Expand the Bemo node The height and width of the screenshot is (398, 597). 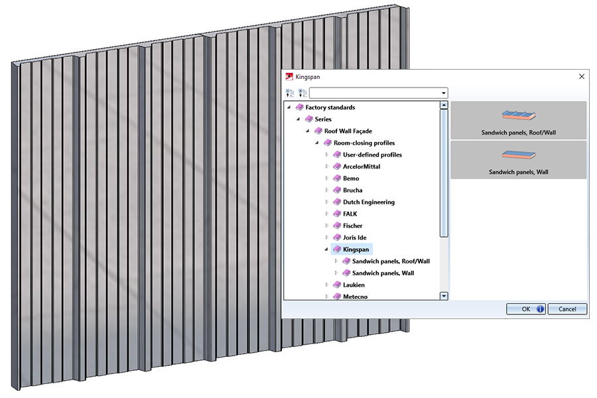pyautogui.click(x=326, y=178)
